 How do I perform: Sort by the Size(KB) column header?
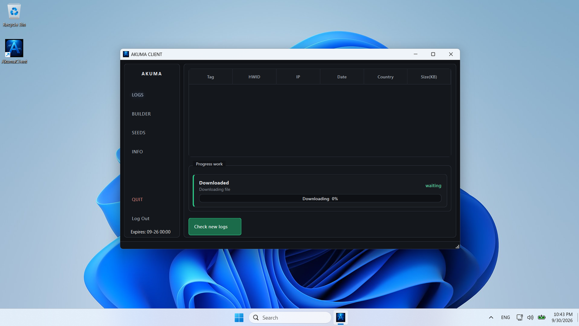click(429, 77)
